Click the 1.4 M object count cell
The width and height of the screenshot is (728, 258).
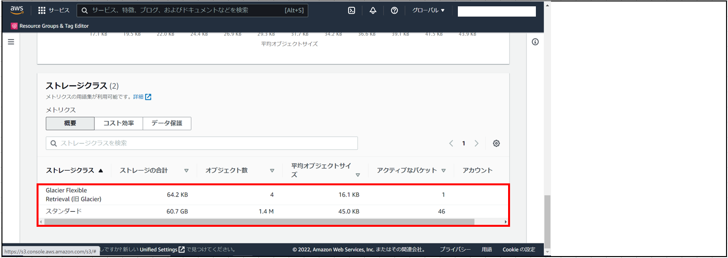point(266,211)
